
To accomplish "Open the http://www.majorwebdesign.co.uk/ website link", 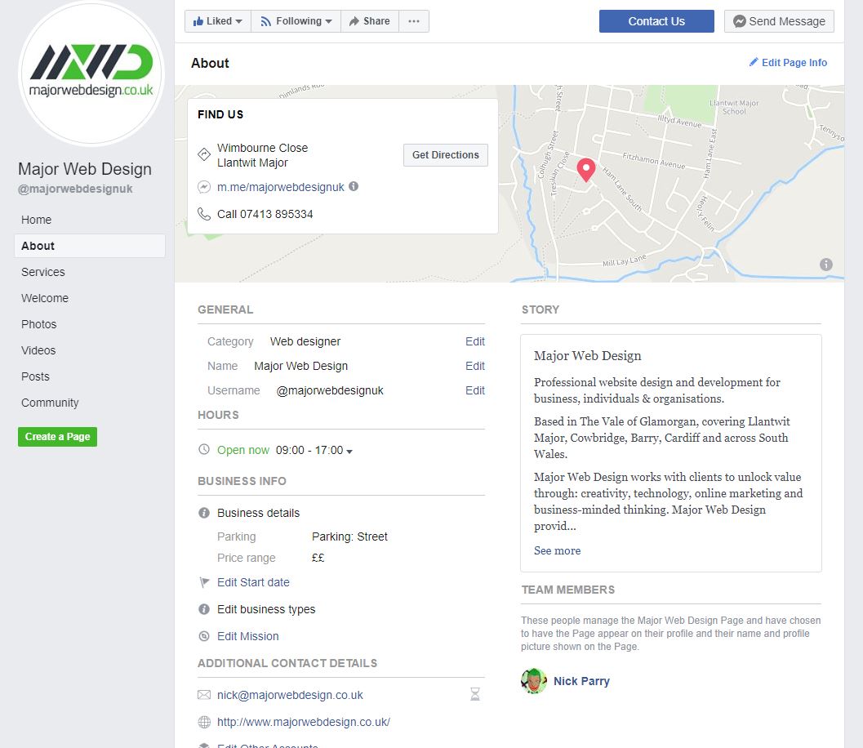I will (x=304, y=722).
